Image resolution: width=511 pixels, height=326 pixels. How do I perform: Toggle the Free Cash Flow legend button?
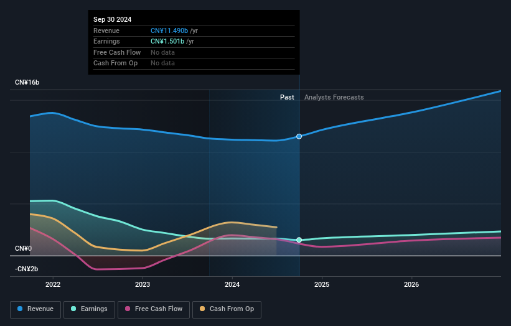[154, 309]
